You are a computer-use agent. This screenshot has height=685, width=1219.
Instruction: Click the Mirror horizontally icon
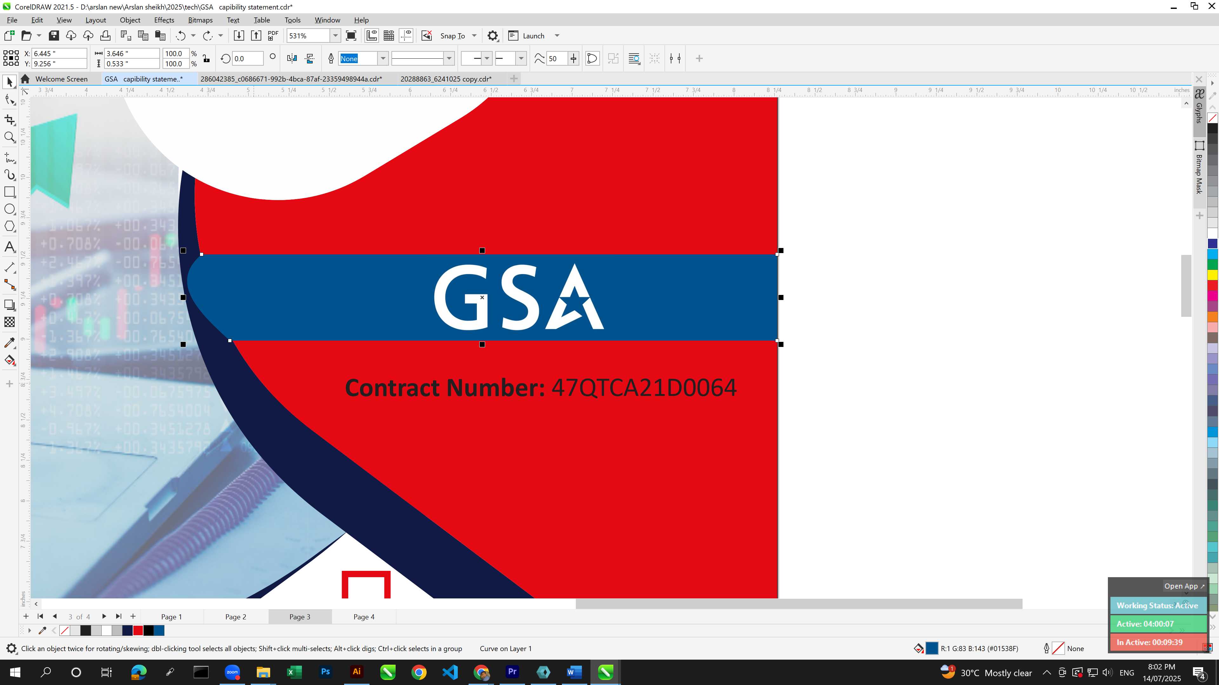[292, 59]
